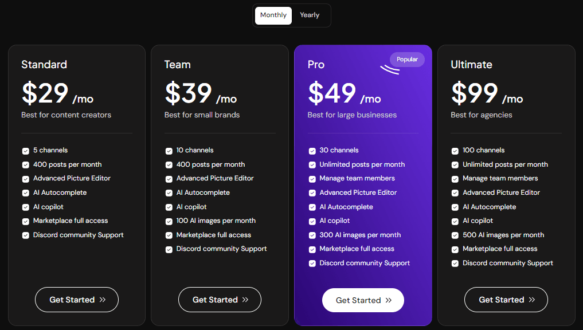Screen dimensions: 583x330
Task: Click the check icon beside 100 channels
Action: tap(455, 151)
